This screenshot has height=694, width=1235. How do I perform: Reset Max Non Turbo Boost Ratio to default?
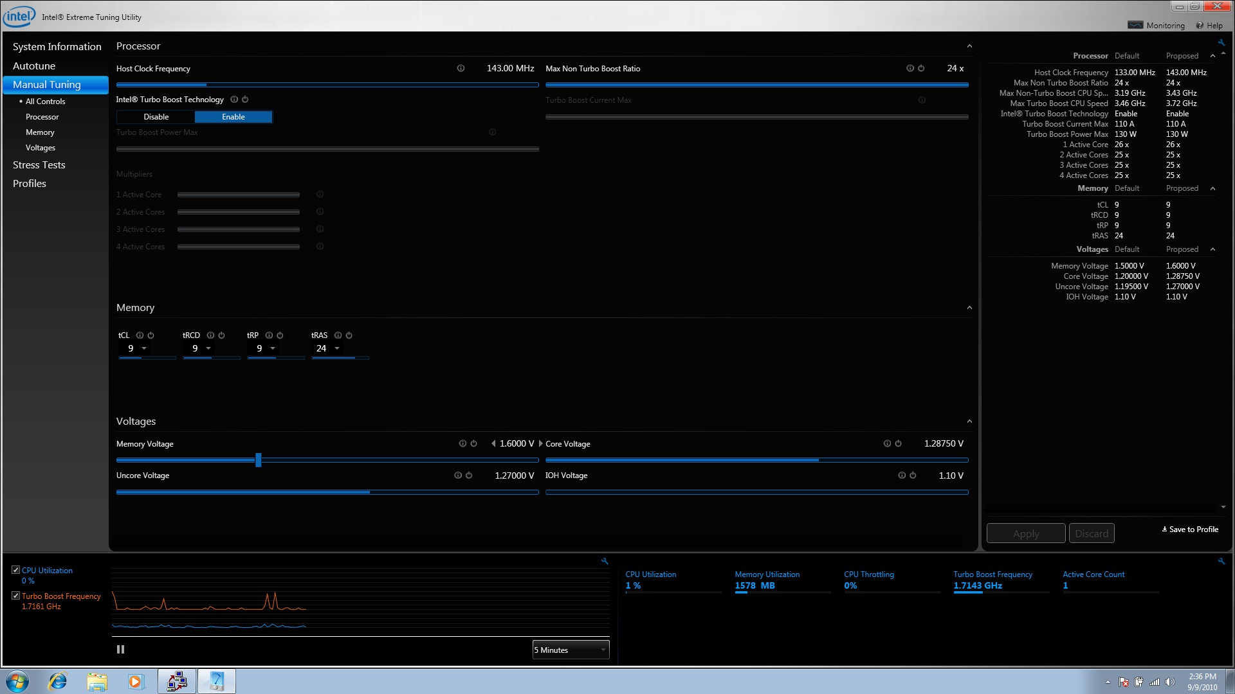[x=921, y=68]
